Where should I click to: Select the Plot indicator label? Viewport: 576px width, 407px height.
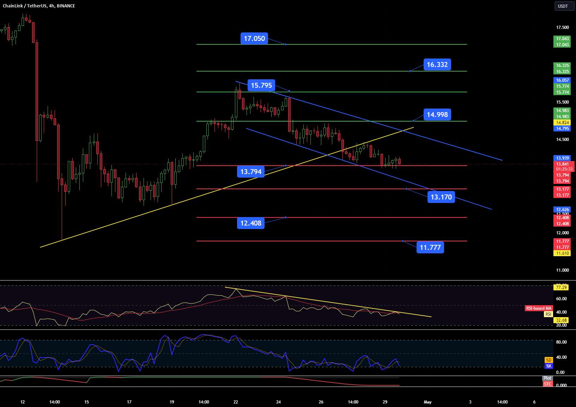(547, 378)
